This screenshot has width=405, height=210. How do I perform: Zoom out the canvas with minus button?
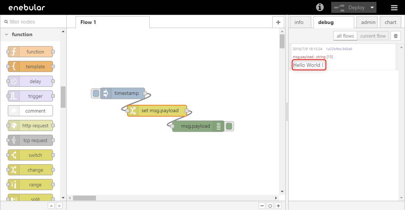pyautogui.click(x=262, y=206)
